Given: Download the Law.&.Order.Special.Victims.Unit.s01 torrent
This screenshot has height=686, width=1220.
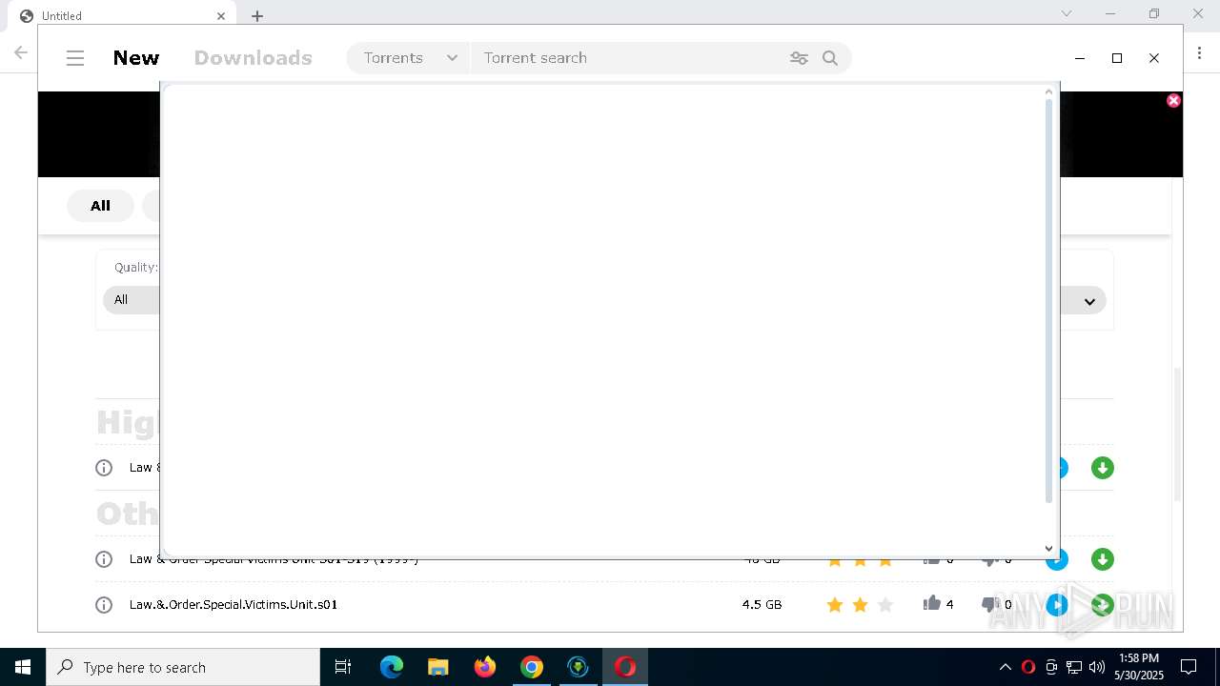Looking at the screenshot, I should (1102, 605).
